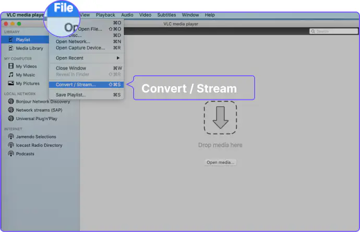Viewport: 360px width, 232px height.
Task: Open the Help menu
Action: tap(210, 15)
